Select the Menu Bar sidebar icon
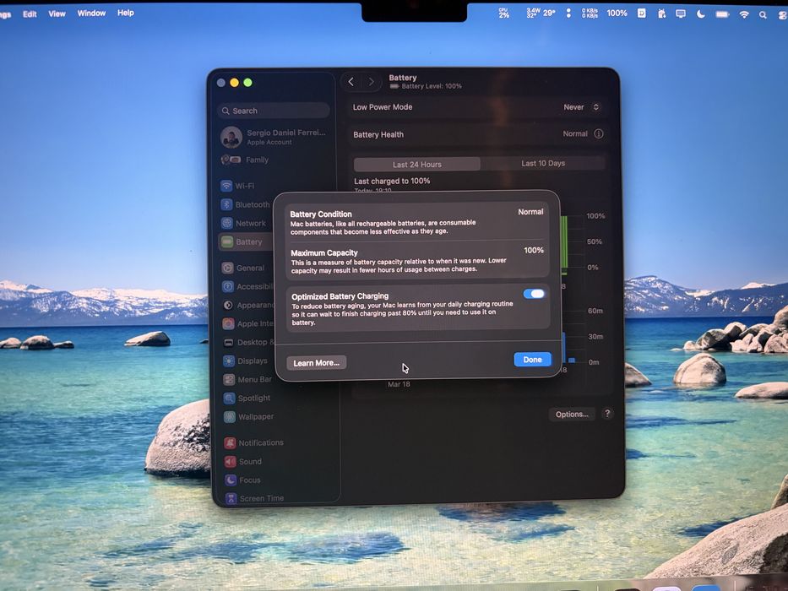The width and height of the screenshot is (788, 591). coord(229,379)
